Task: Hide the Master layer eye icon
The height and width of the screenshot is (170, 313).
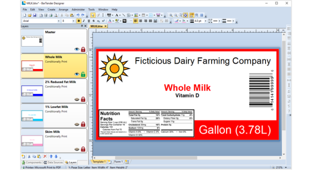Action: click(77, 49)
